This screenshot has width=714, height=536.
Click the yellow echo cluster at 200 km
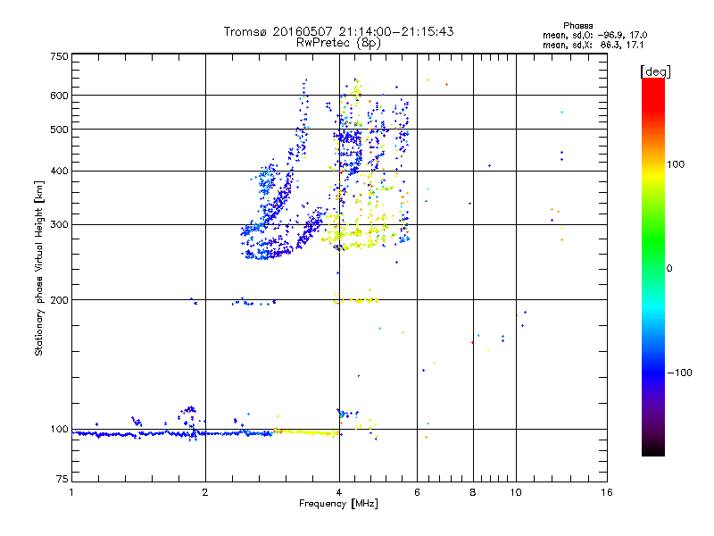coord(356,299)
